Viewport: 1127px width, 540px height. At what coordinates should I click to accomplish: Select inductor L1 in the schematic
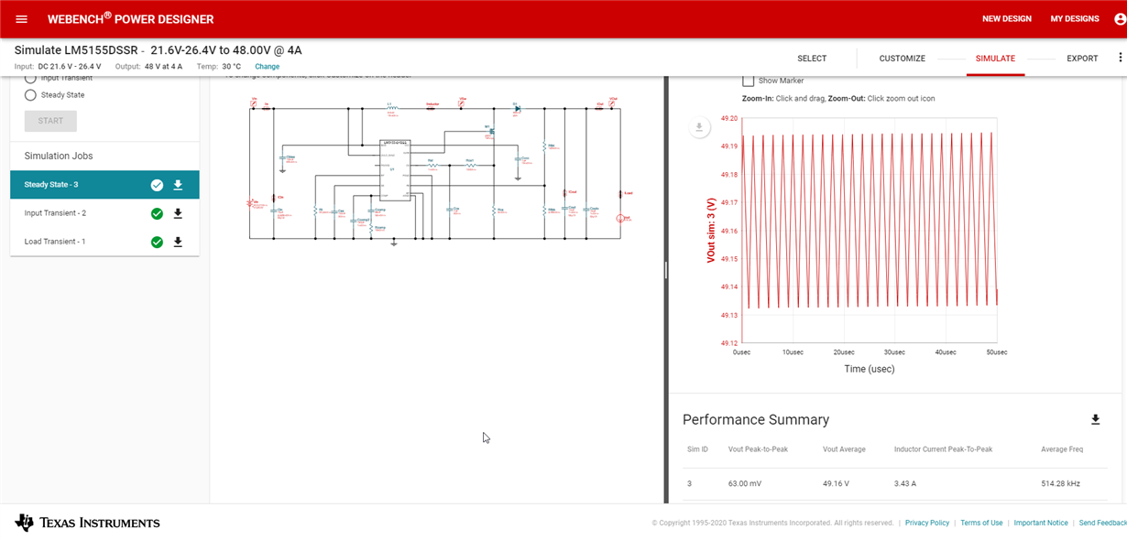click(x=392, y=108)
